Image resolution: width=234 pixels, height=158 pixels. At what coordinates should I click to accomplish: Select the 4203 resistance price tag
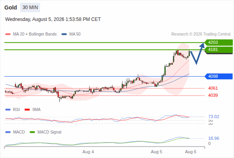[x=219, y=42]
